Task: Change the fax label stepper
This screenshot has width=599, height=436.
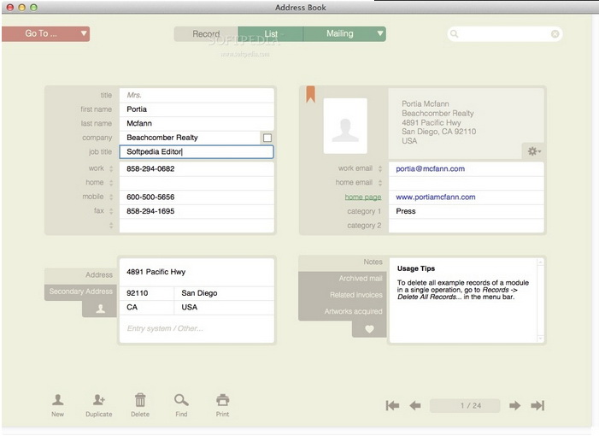Action: click(x=111, y=211)
